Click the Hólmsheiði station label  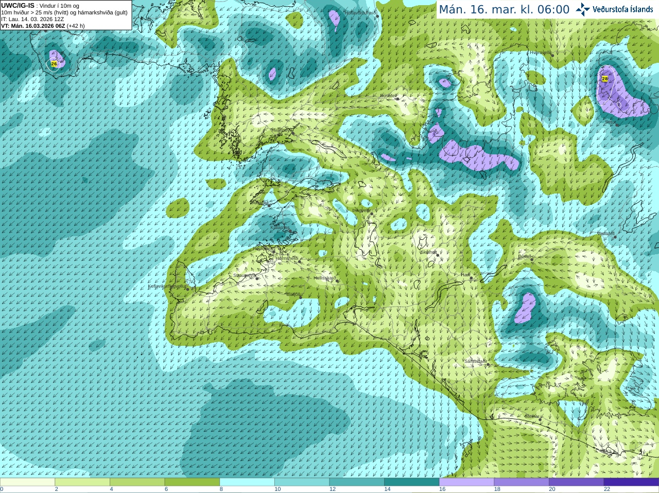[x=287, y=258]
